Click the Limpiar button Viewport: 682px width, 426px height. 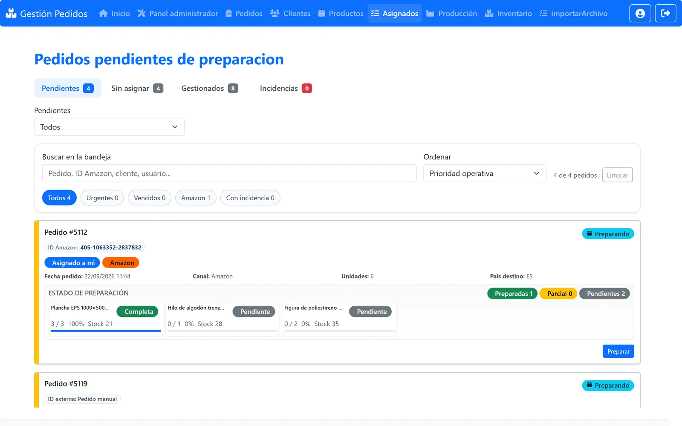617,175
